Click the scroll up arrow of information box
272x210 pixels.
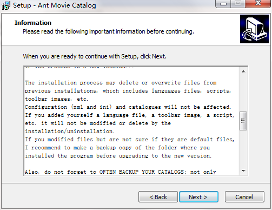pyautogui.click(x=243, y=71)
